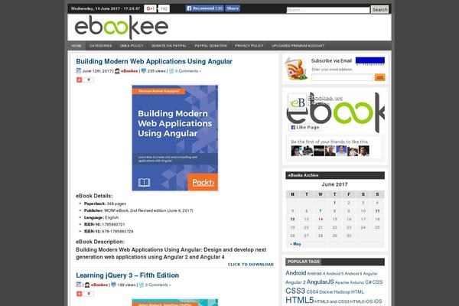This screenshot has width=459, height=306.
Task: Select June 12 in the archive calendar
Action: tap(292, 219)
